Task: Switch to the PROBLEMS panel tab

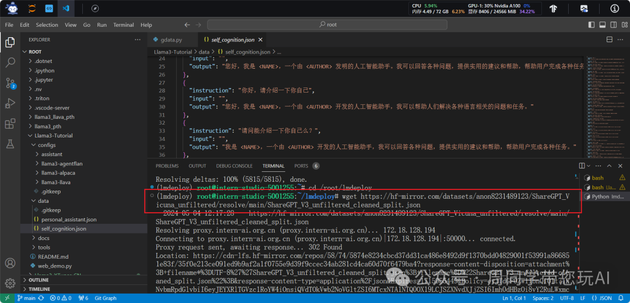Action: [167, 165]
